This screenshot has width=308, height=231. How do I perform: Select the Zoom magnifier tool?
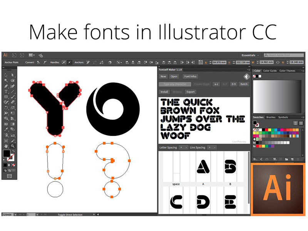click(13, 146)
